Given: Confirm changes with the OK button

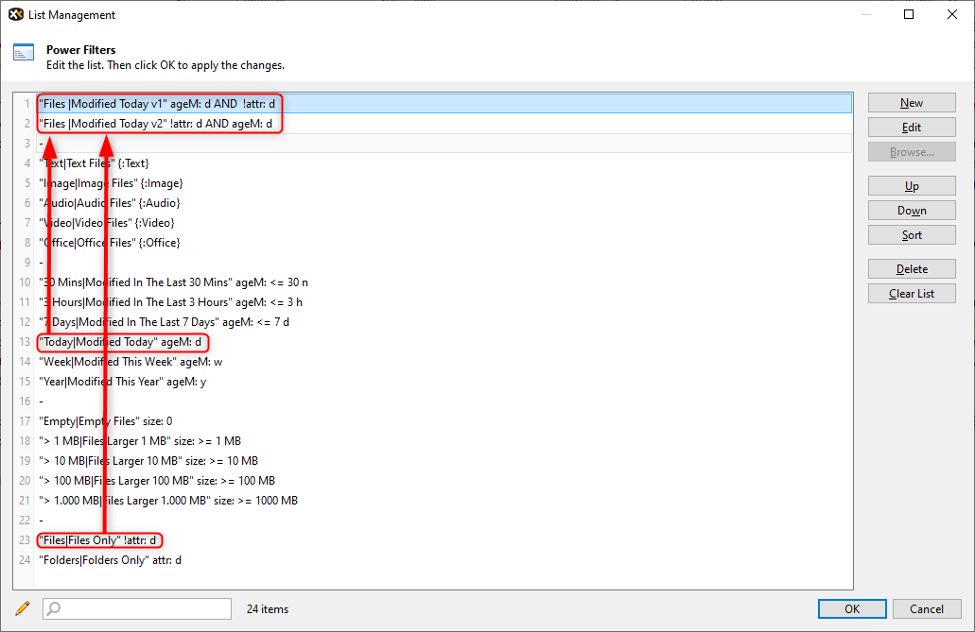Looking at the screenshot, I should click(x=852, y=609).
